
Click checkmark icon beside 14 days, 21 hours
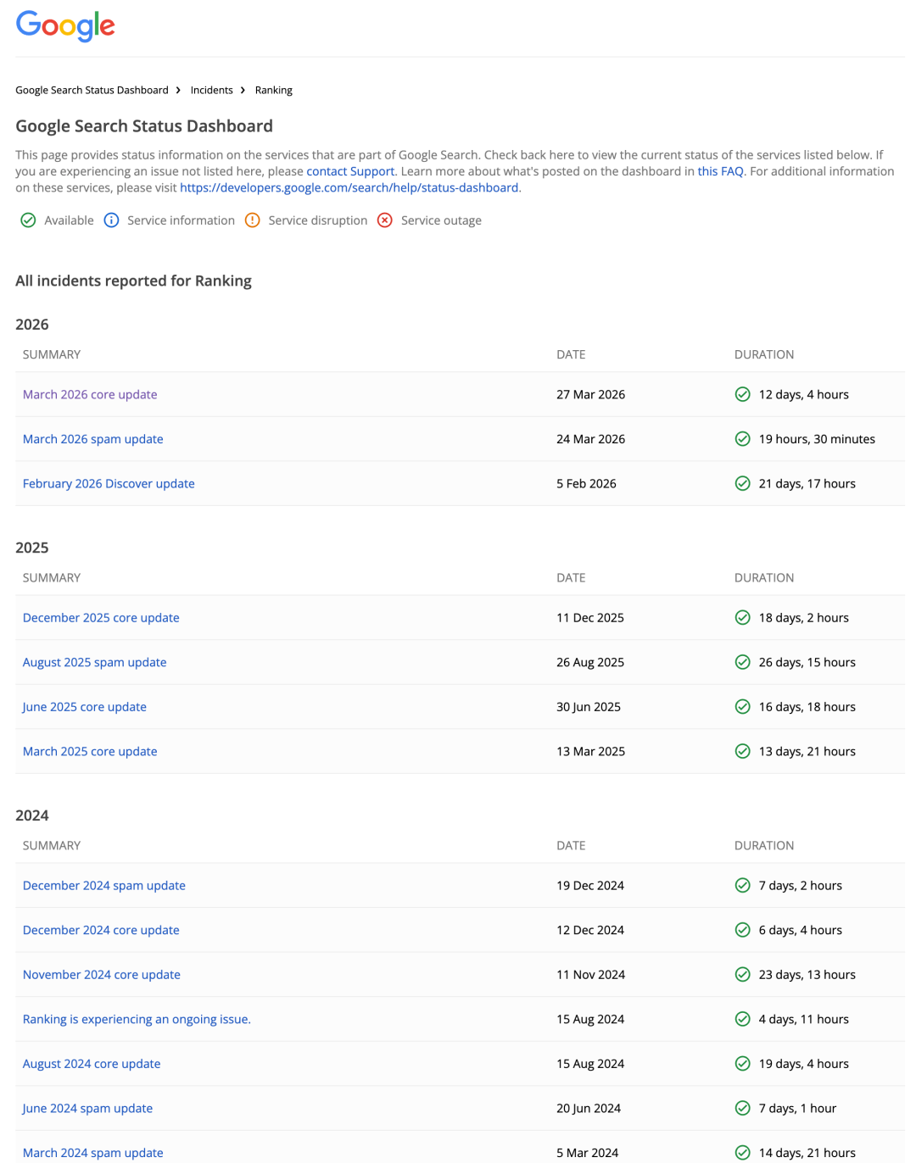point(742,1153)
